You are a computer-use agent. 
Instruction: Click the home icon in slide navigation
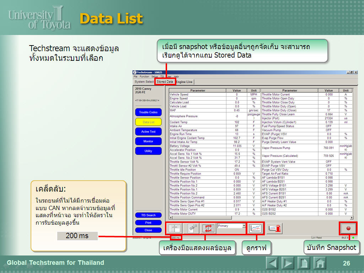pos(320,263)
